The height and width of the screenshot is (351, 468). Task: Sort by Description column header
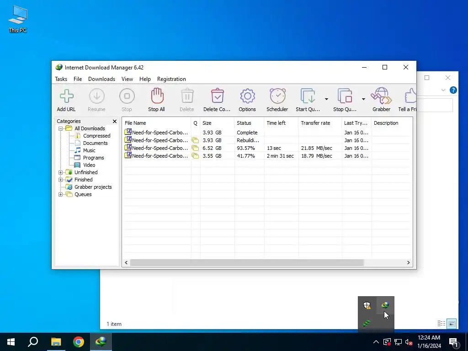pos(392,123)
